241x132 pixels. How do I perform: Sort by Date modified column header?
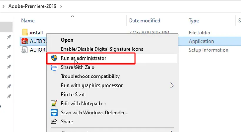pyautogui.click(x=145, y=21)
